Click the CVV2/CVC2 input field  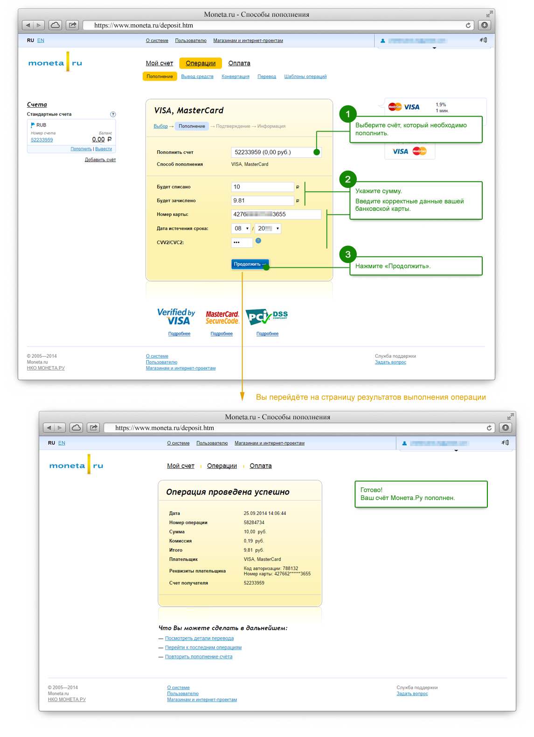242,243
